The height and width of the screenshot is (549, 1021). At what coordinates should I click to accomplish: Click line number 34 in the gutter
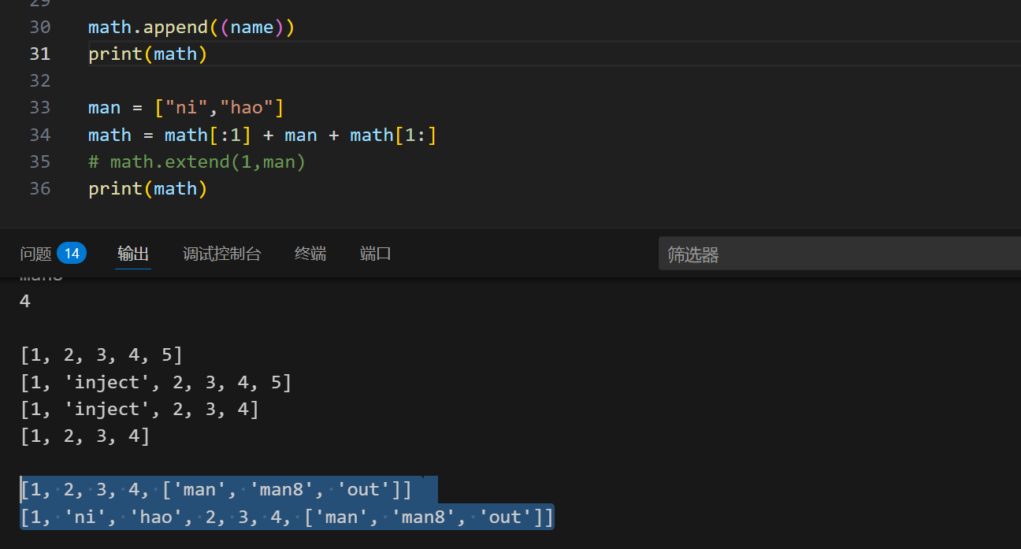tap(39, 135)
